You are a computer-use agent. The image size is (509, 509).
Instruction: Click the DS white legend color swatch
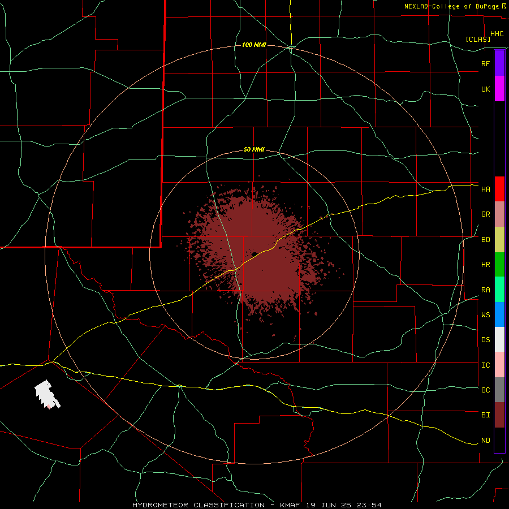click(x=499, y=339)
